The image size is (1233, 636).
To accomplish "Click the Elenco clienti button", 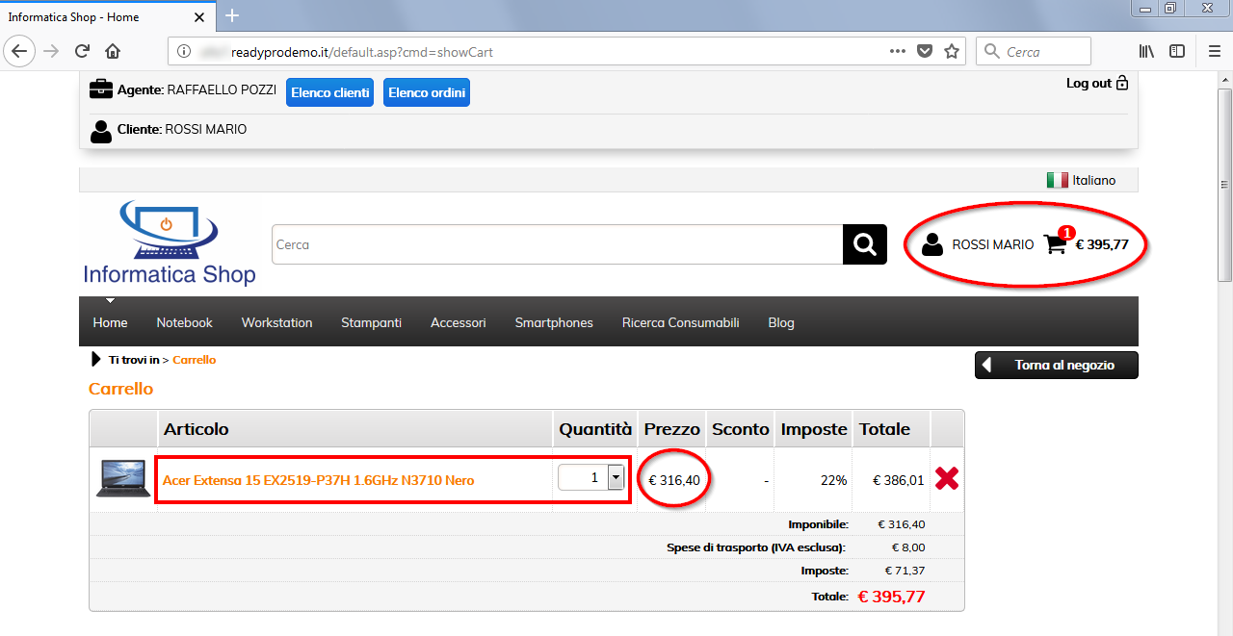I will 329,92.
